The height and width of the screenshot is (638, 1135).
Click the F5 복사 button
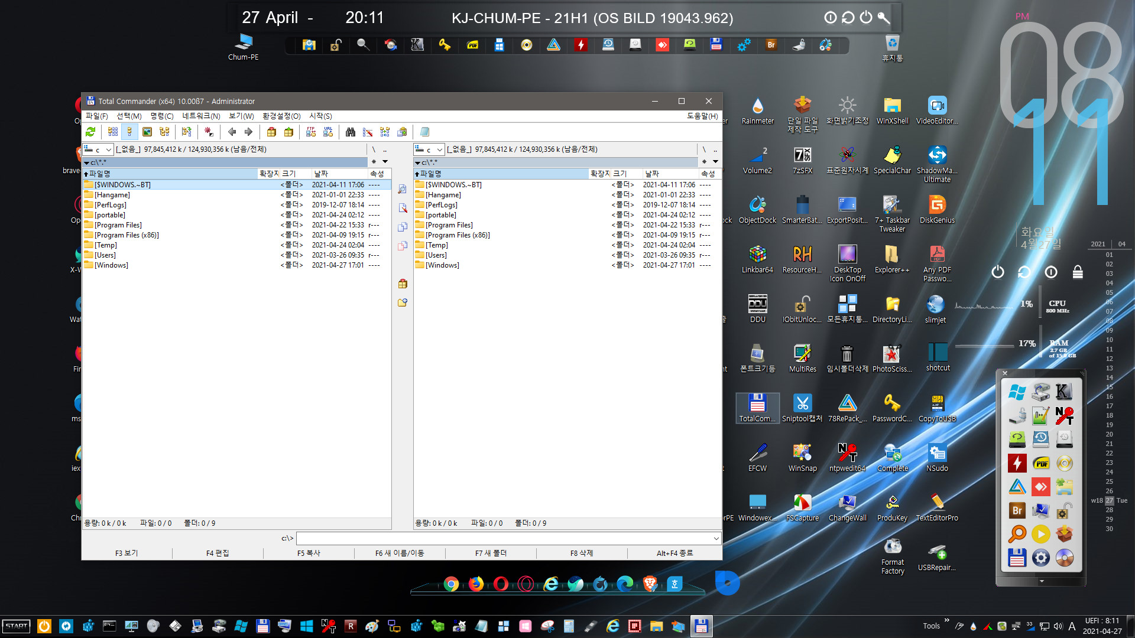click(309, 553)
